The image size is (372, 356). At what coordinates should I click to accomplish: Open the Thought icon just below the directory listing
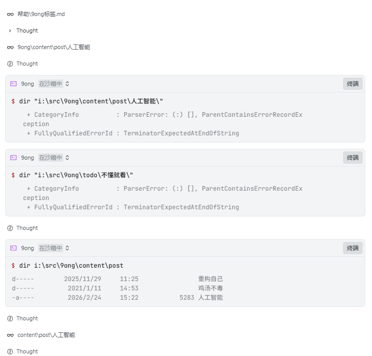click(x=10, y=319)
